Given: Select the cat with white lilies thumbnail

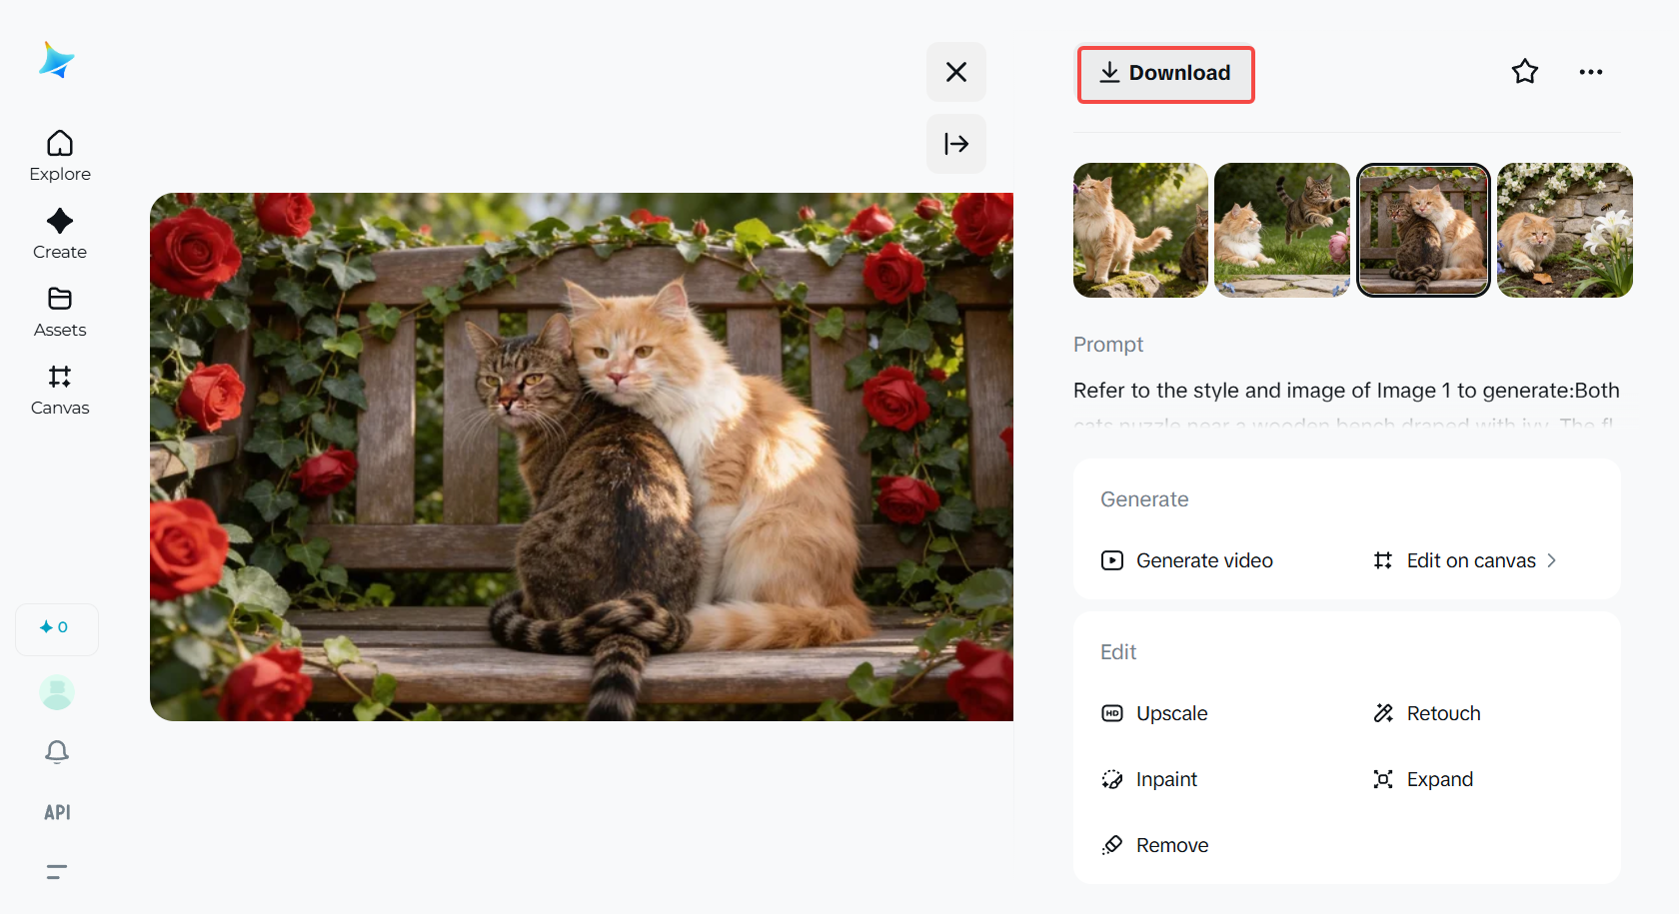Looking at the screenshot, I should pyautogui.click(x=1565, y=230).
